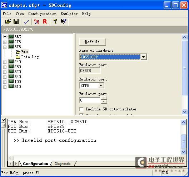Click the XDS510-USB text in output
The image size is (189, 177).
62,131
